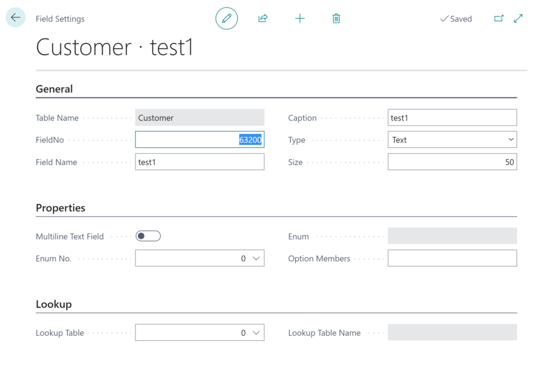Collapse the Lookup section header
The width and height of the screenshot is (555, 365).
coord(54,304)
